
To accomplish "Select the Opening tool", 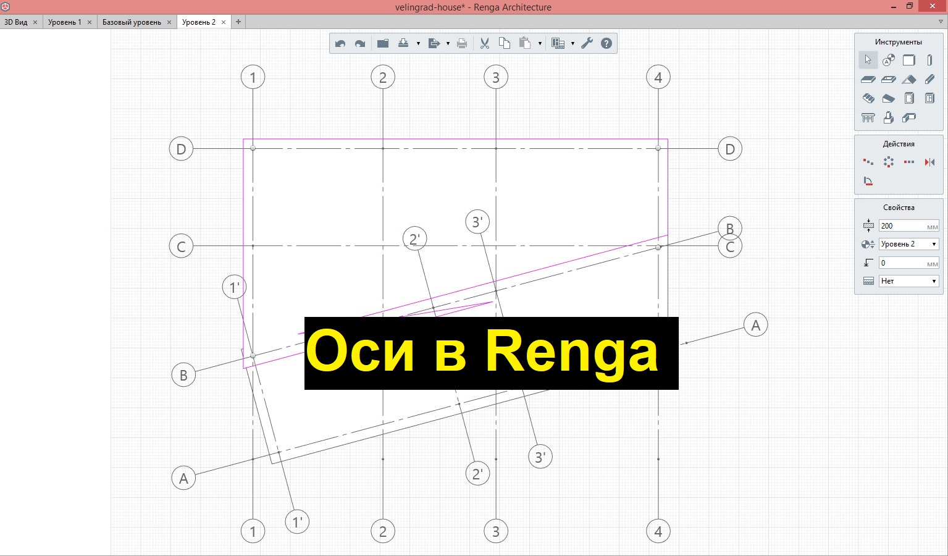I will click(x=889, y=79).
